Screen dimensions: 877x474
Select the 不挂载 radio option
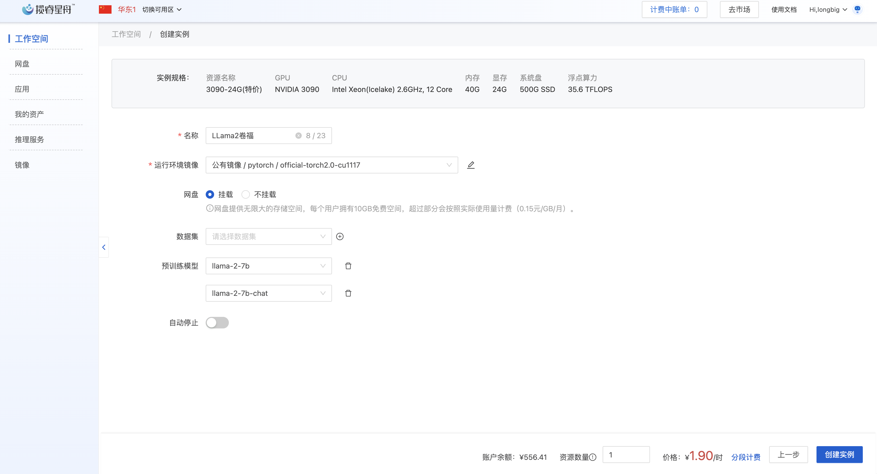pyautogui.click(x=245, y=194)
